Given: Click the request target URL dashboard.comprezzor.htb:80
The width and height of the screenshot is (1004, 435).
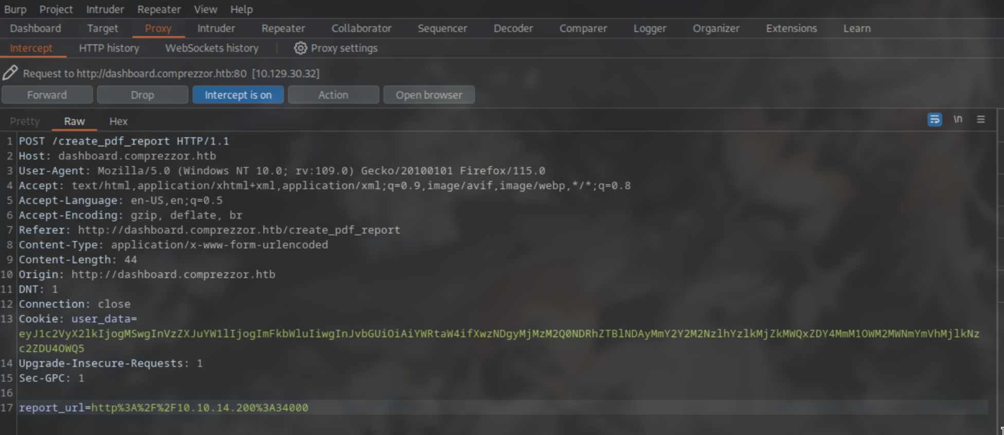Looking at the screenshot, I should [x=162, y=74].
